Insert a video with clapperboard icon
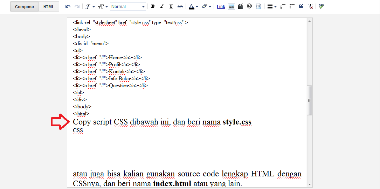 tap(240, 7)
